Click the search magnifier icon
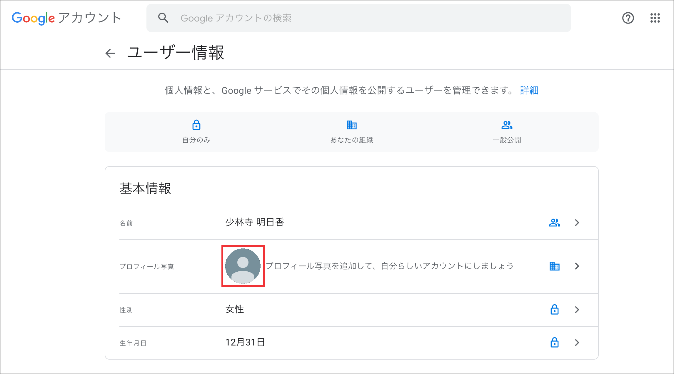This screenshot has width=674, height=374. pos(163,18)
